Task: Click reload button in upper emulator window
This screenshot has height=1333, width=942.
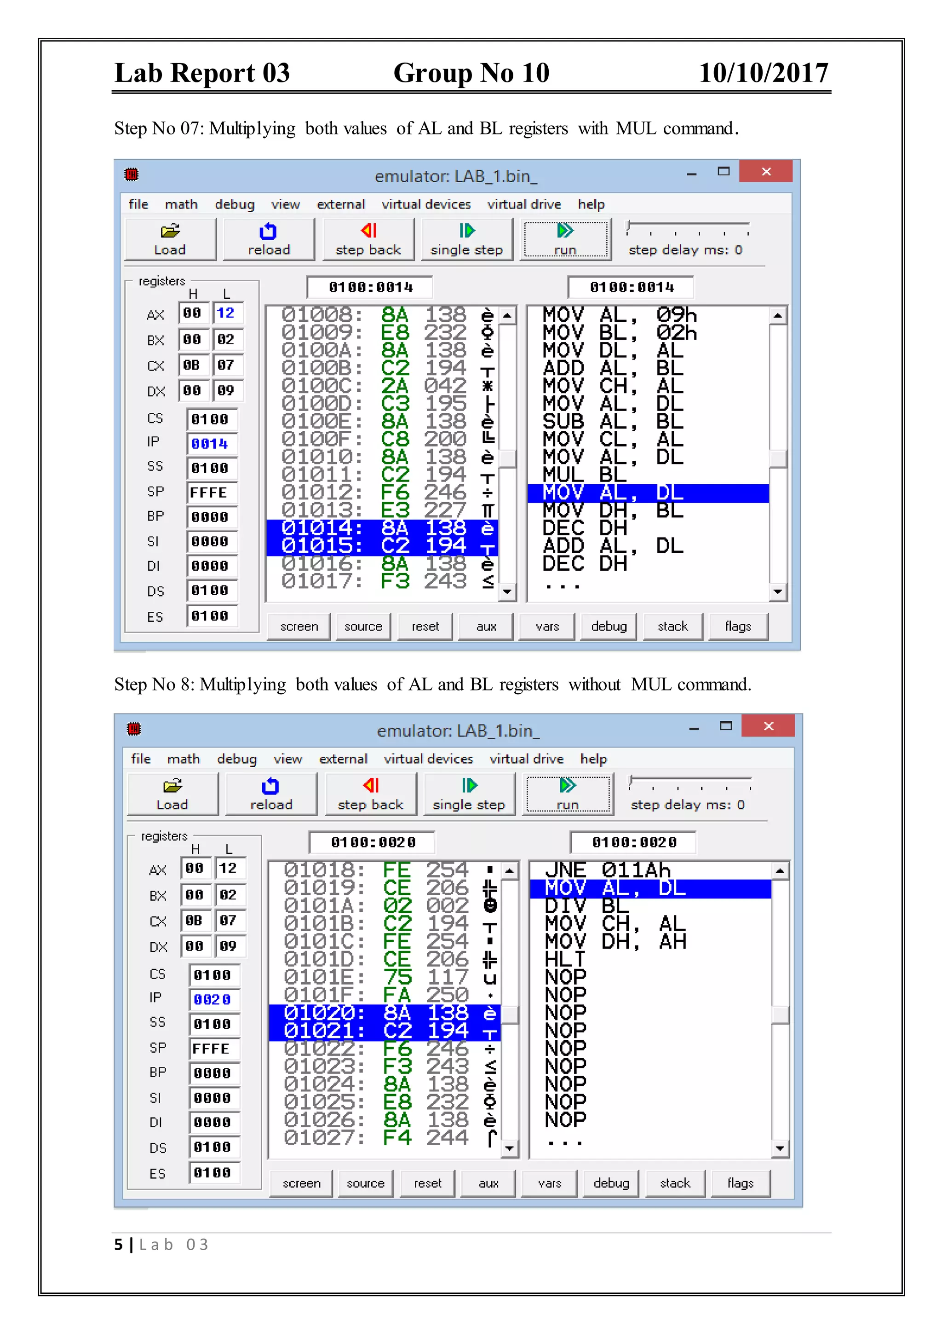Action: (x=269, y=239)
